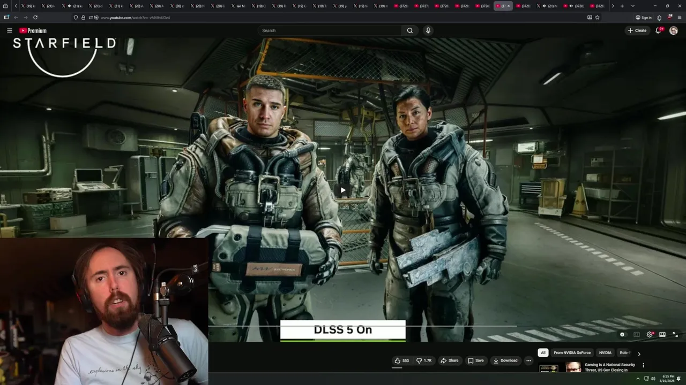Expand the list of all tabs

point(633,6)
